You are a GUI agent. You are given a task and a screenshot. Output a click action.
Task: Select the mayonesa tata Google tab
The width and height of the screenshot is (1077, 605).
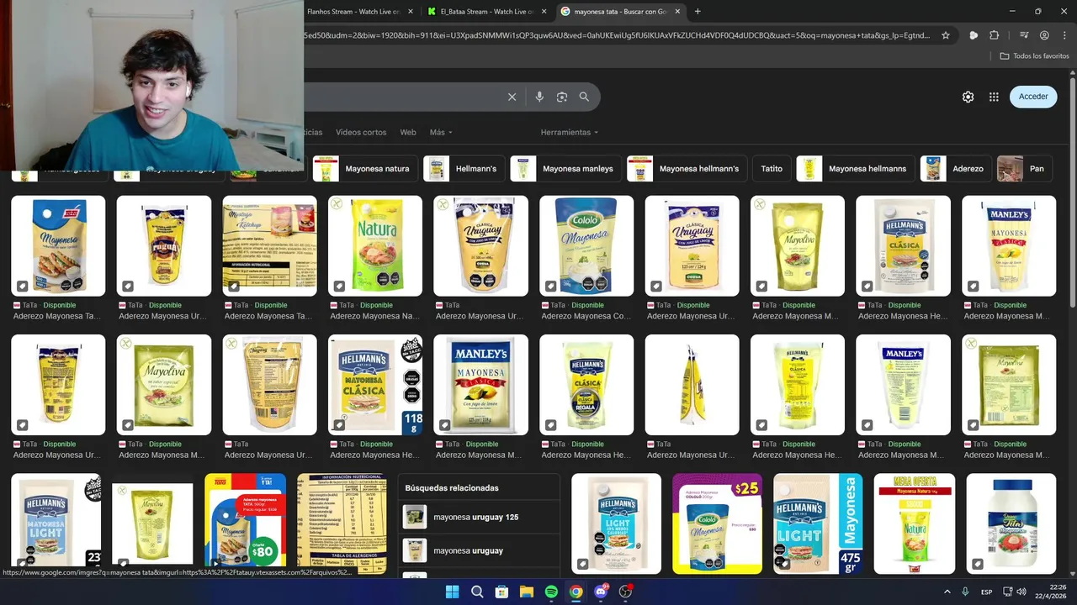(620, 12)
